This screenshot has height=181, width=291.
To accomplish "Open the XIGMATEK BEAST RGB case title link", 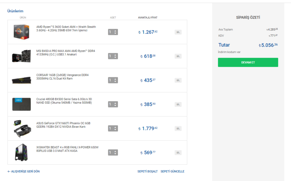I will coord(67,149).
